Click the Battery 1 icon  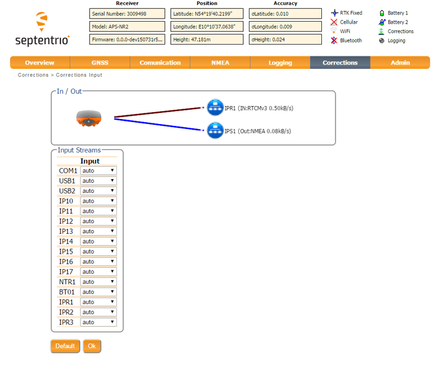pyautogui.click(x=382, y=12)
